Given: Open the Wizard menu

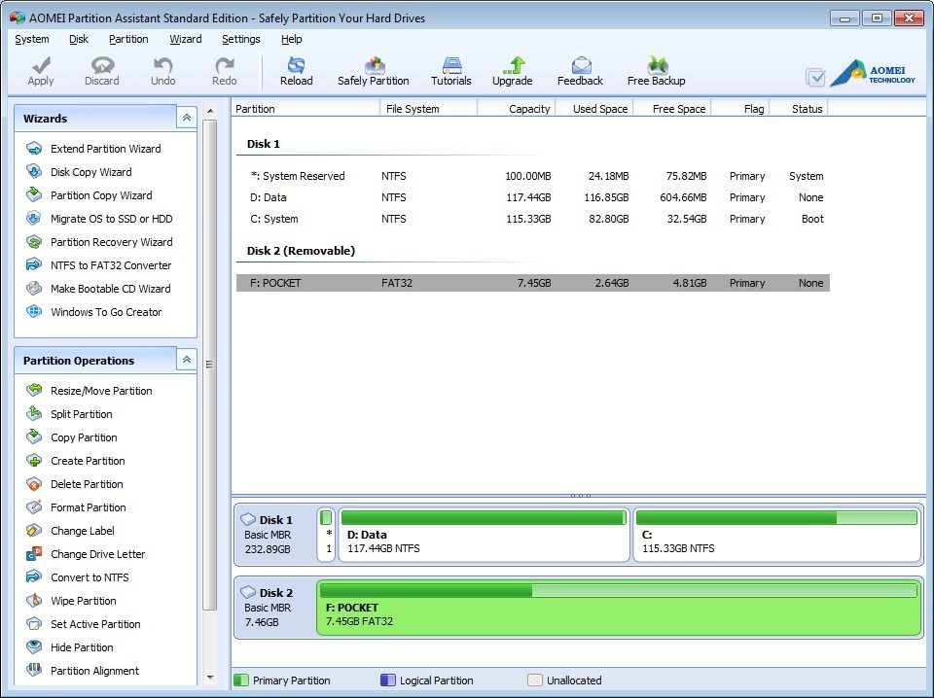Looking at the screenshot, I should [x=185, y=39].
